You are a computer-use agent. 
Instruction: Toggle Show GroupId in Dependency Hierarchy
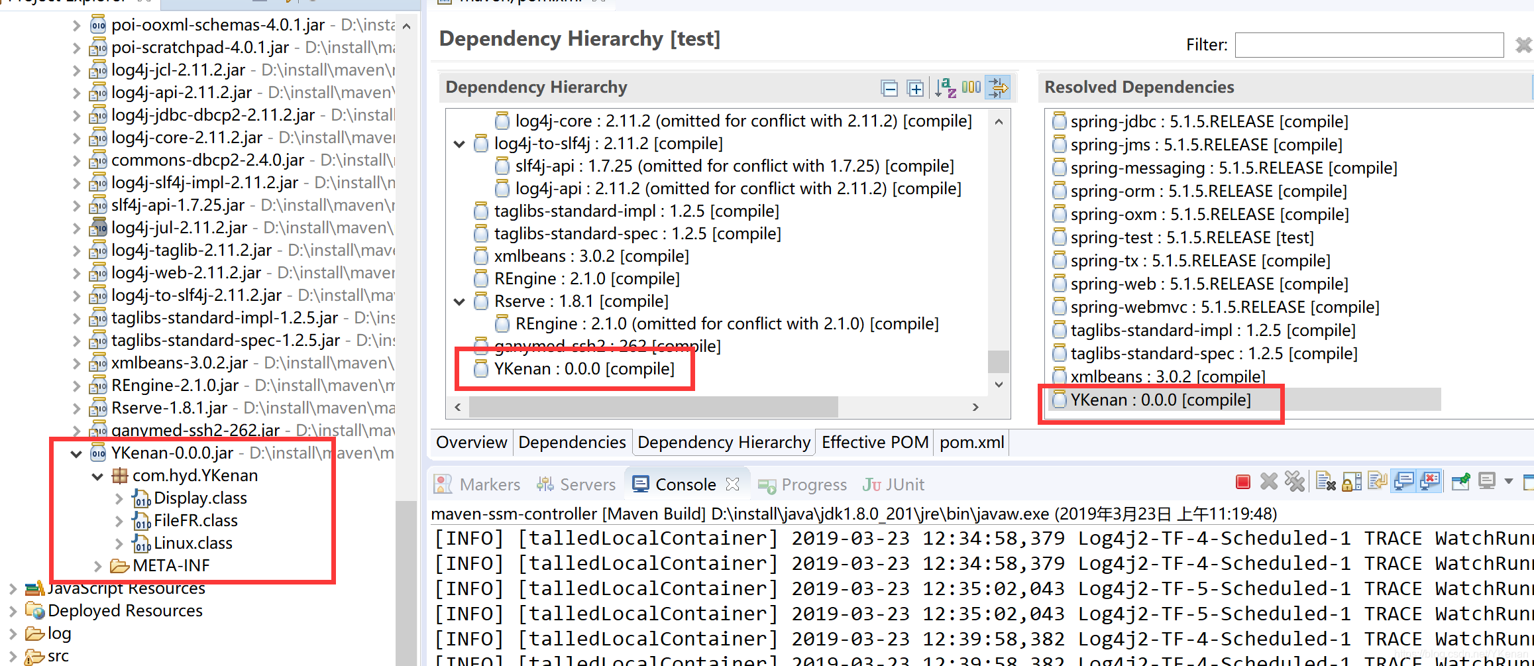971,87
